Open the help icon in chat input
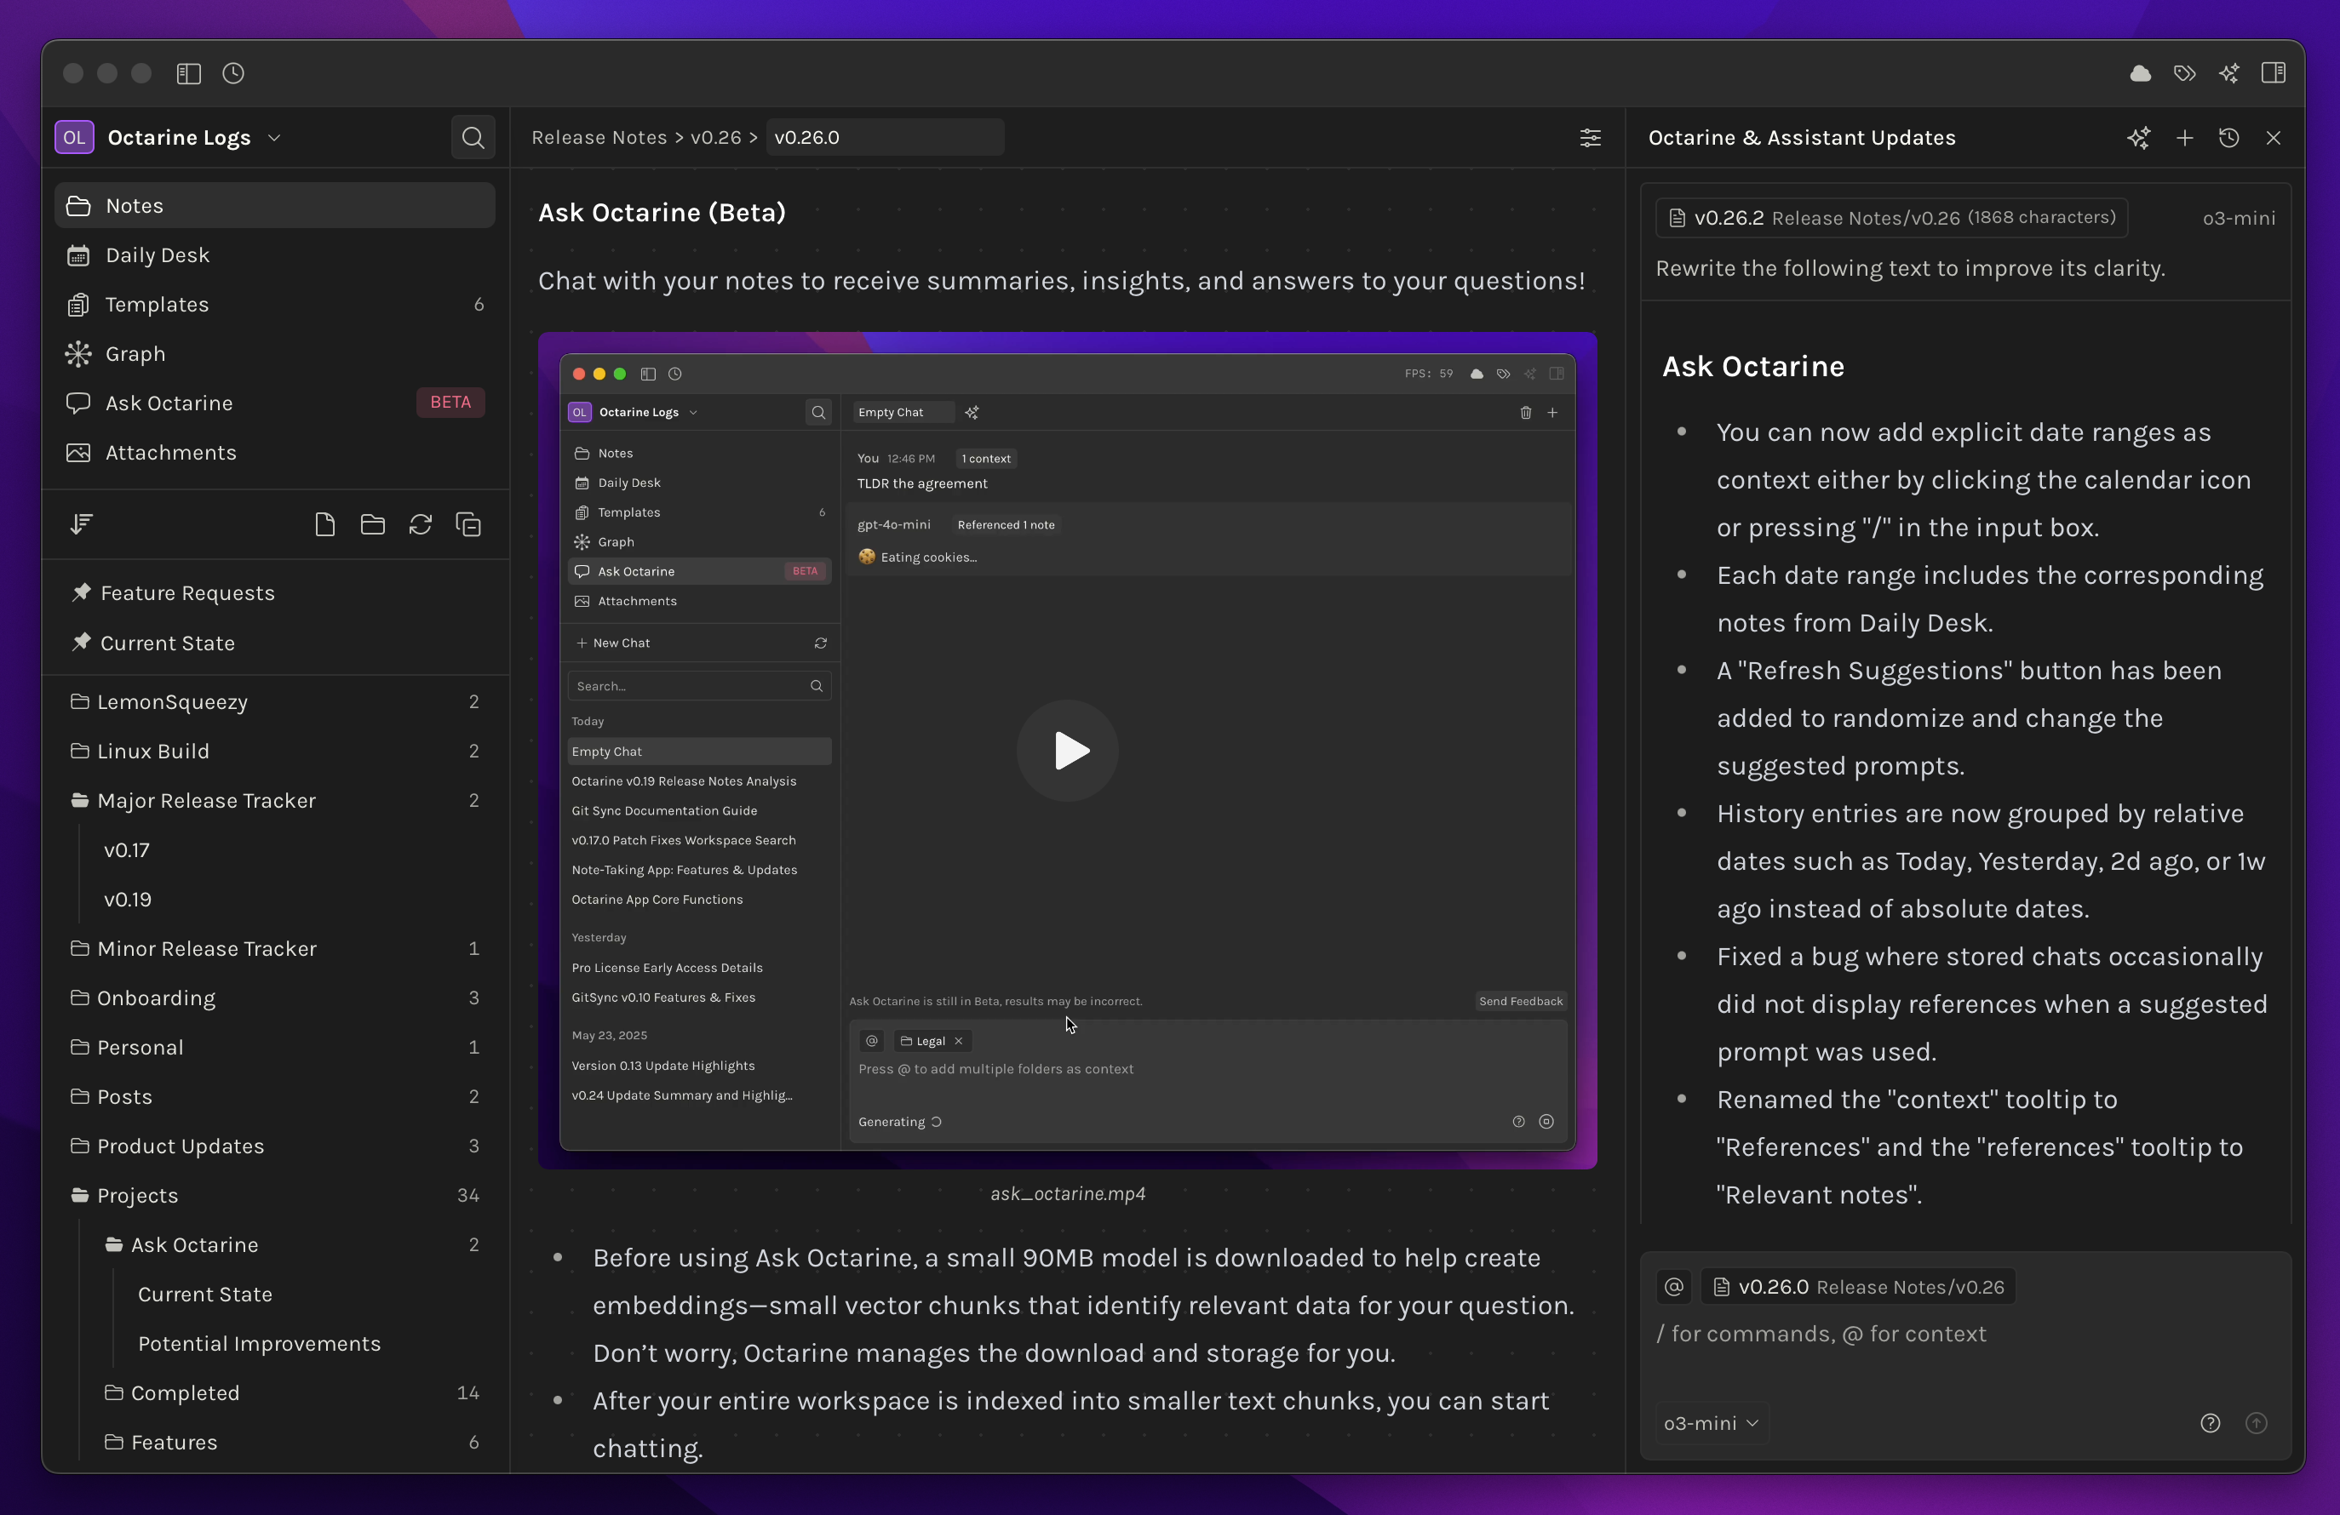Viewport: 2340px width, 1515px height. point(2211,1424)
